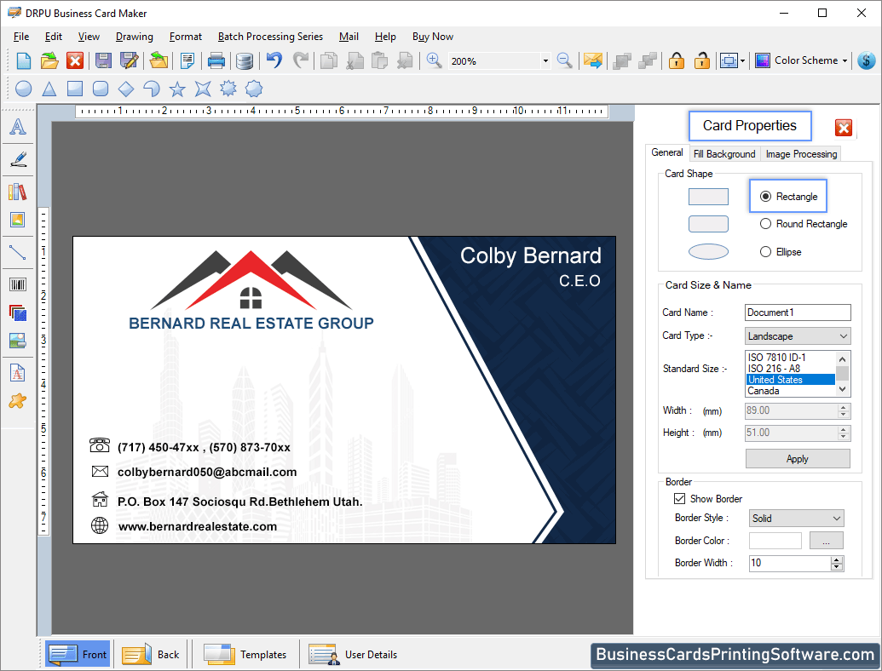Switch to the Fill Background tab
The width and height of the screenshot is (882, 671).
tap(724, 154)
